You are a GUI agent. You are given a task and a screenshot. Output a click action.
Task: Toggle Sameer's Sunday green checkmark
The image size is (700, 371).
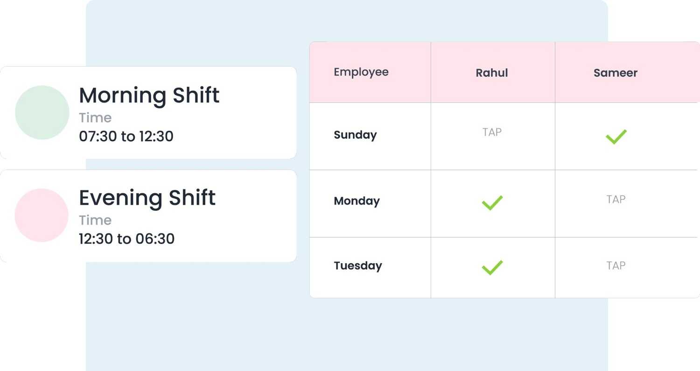616,137
